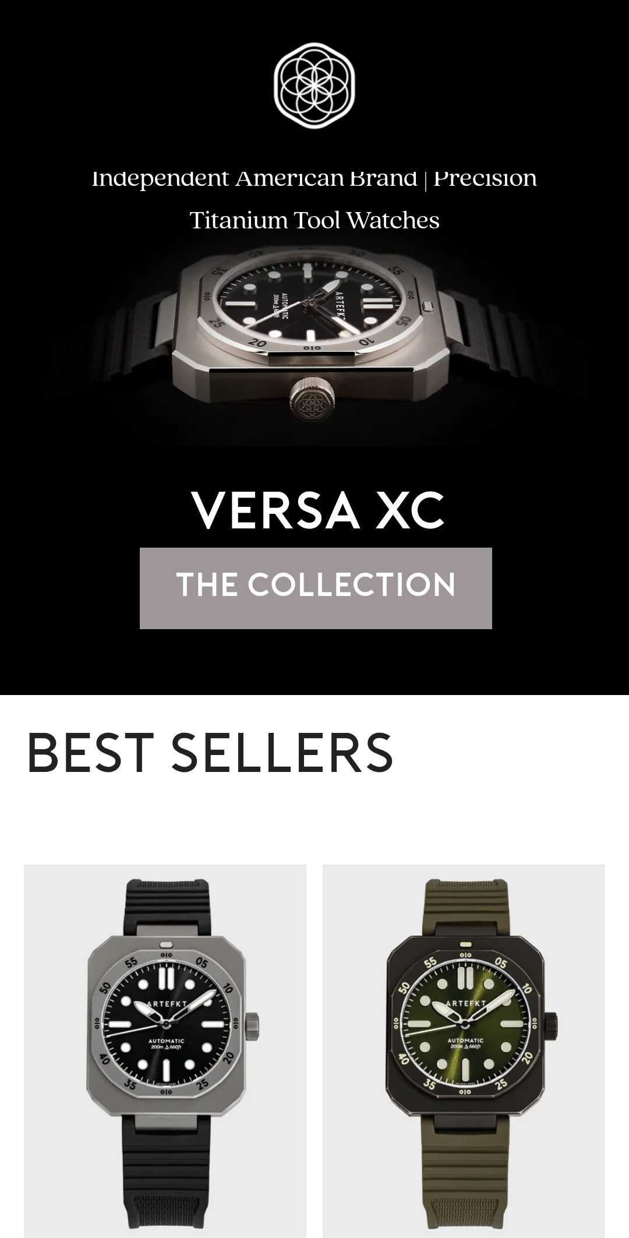Tap the engraved crown on the hero watch
Image resolution: width=629 pixels, height=1238 pixels.
[313, 398]
